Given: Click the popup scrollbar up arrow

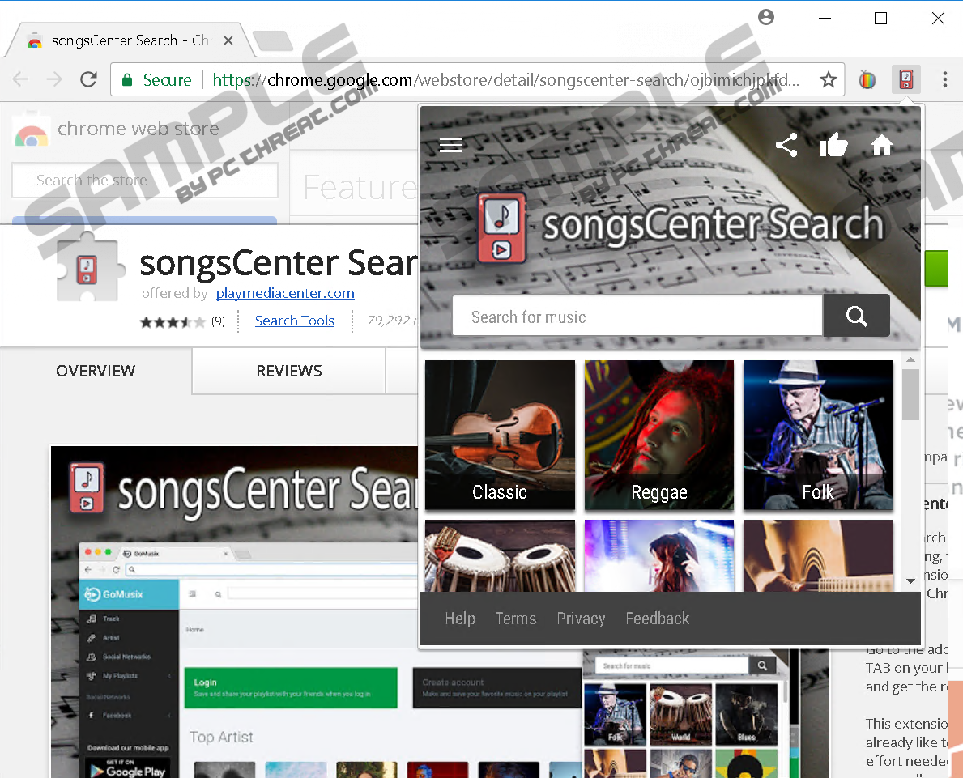Looking at the screenshot, I should (911, 359).
